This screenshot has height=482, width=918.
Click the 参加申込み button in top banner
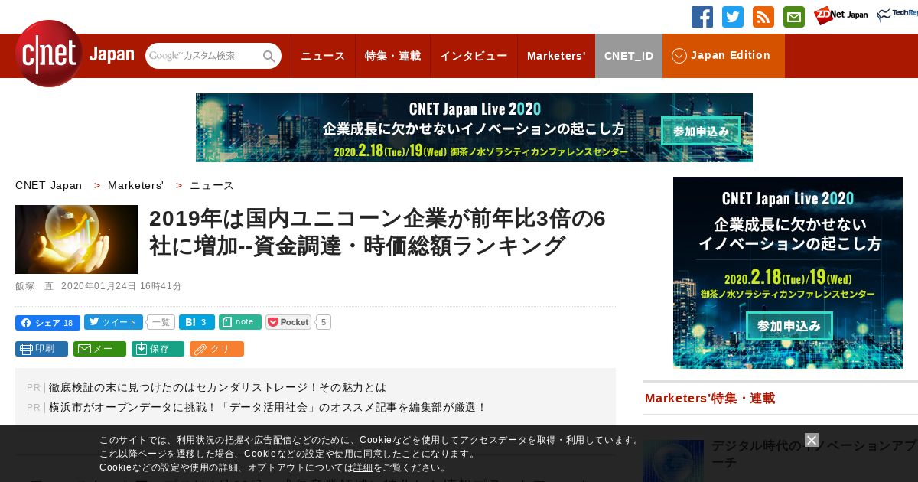tap(701, 131)
